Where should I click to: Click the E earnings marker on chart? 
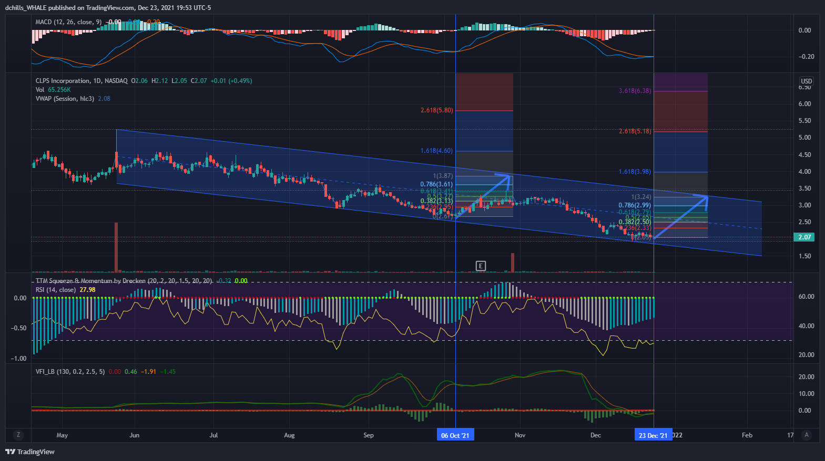[x=481, y=266]
